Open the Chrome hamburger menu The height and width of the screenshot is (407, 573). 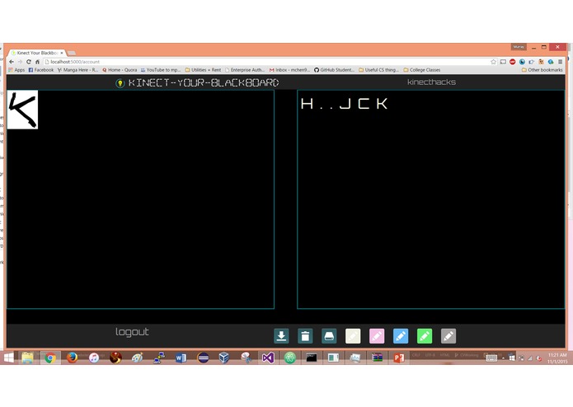point(560,62)
